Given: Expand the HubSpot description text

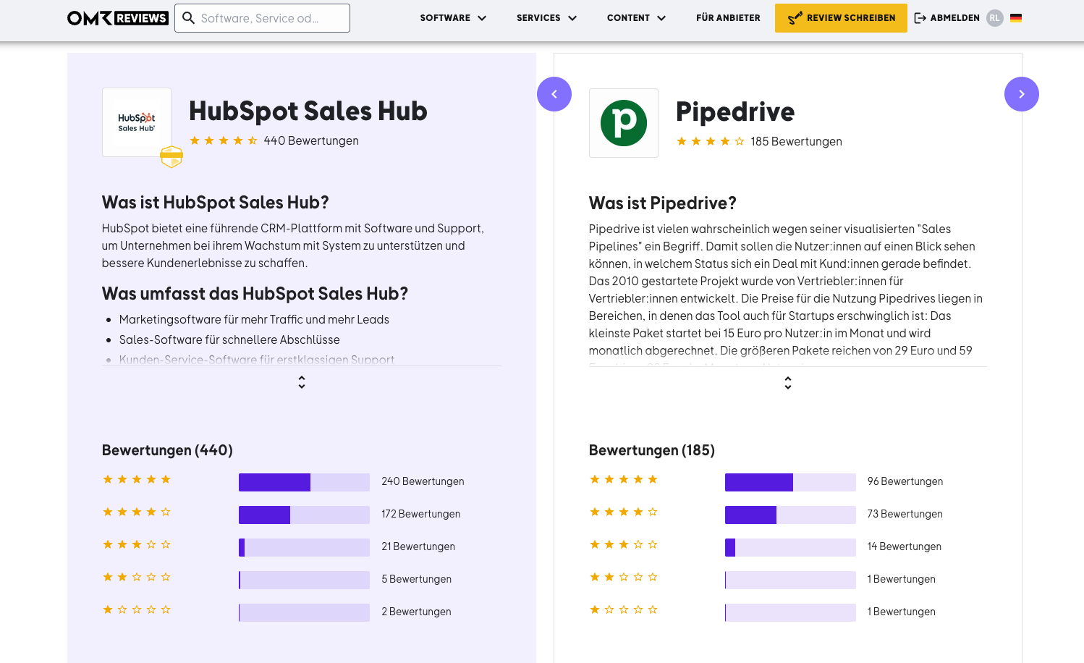Looking at the screenshot, I should pyautogui.click(x=302, y=382).
